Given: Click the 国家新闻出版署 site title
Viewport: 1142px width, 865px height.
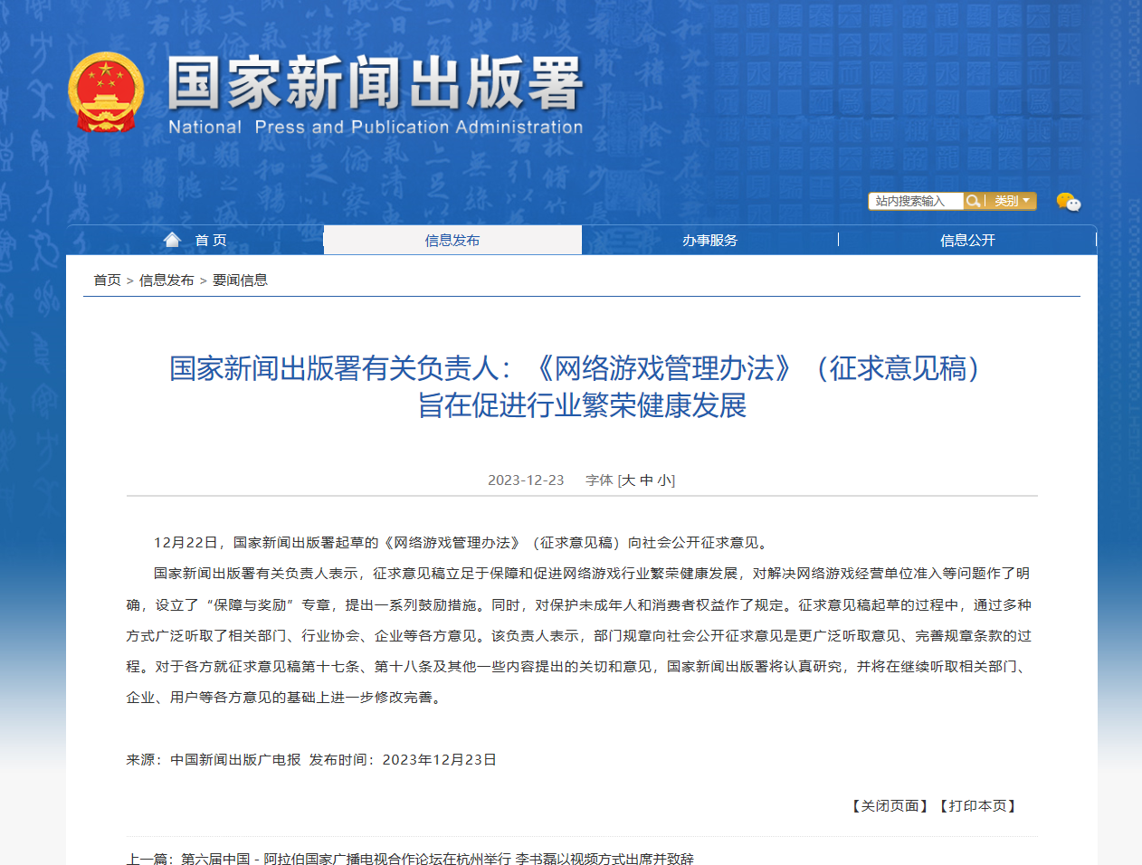Looking at the screenshot, I should (x=376, y=83).
